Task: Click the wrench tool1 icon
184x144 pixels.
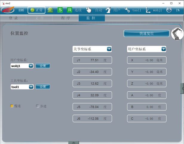Action: 127,10
